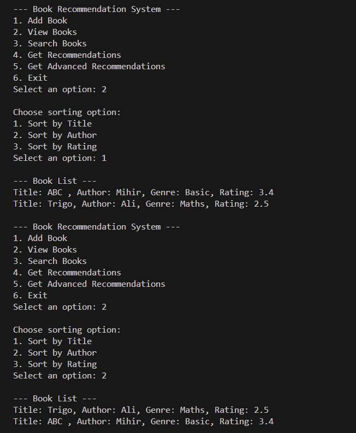Click "2. View Books" in the second menu

(x=45, y=250)
